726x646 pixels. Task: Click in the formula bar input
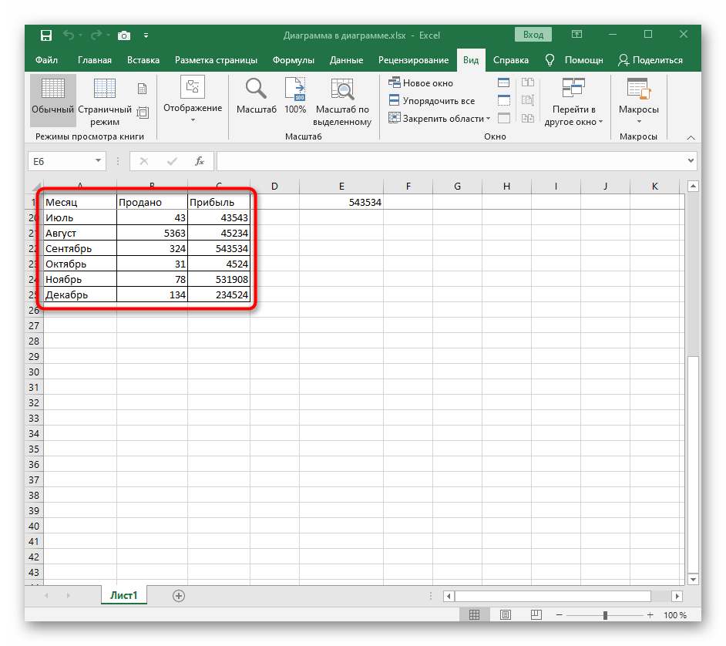click(x=452, y=161)
